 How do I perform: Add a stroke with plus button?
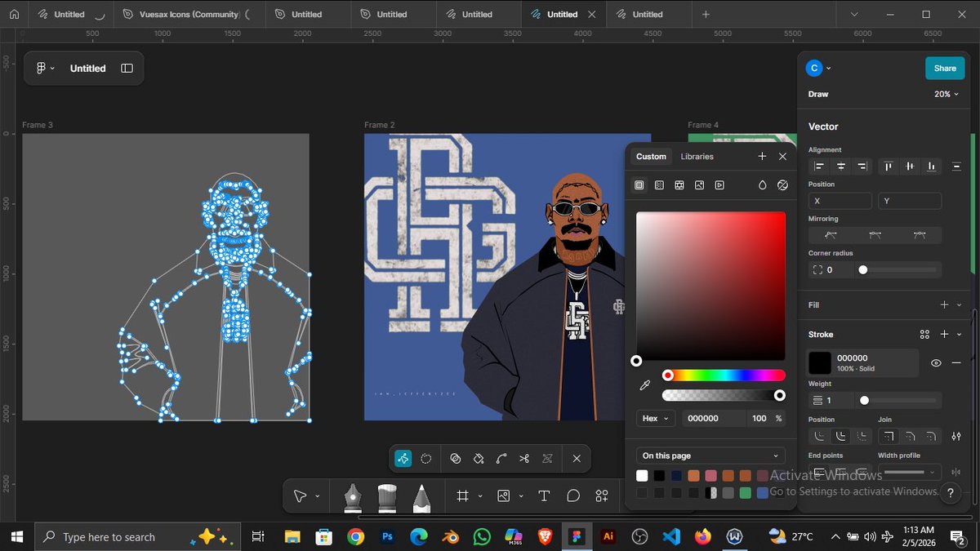tap(944, 335)
